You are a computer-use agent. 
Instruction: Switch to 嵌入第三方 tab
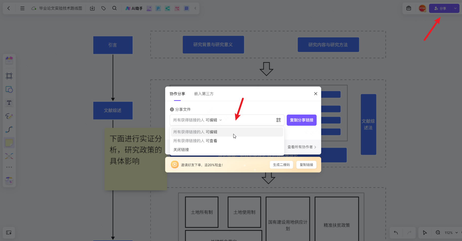(204, 94)
